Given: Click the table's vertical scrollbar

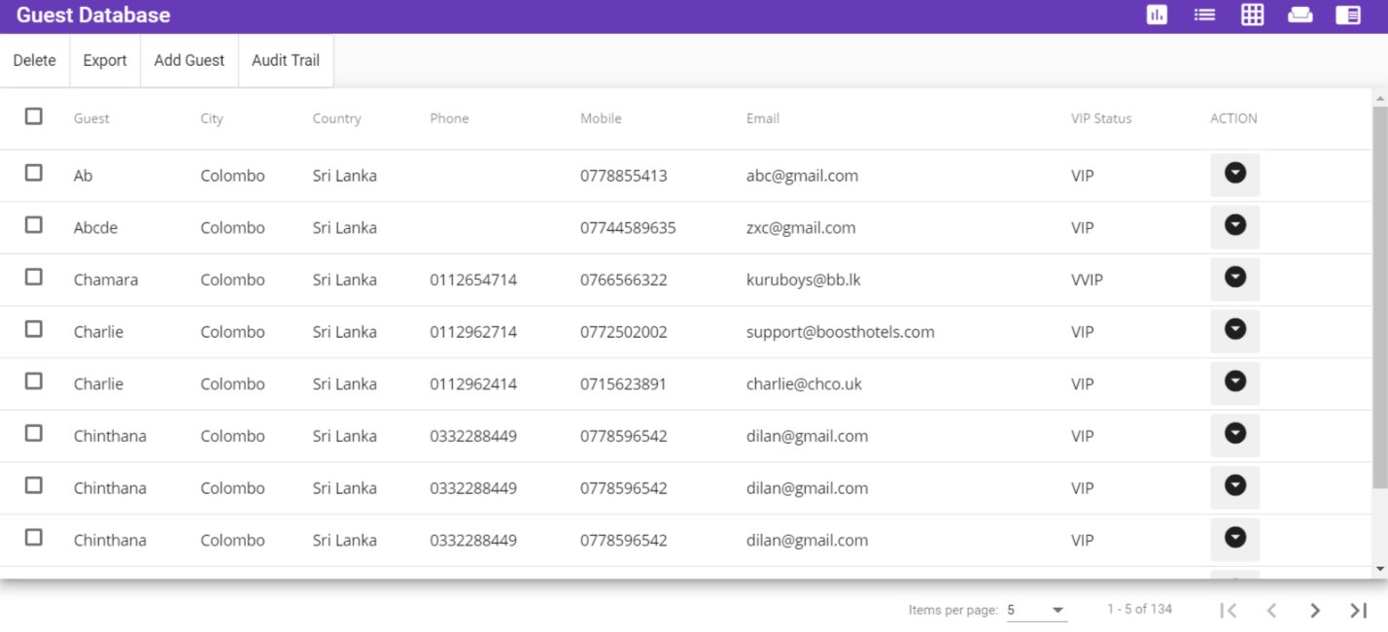Looking at the screenshot, I should click(x=1379, y=291).
